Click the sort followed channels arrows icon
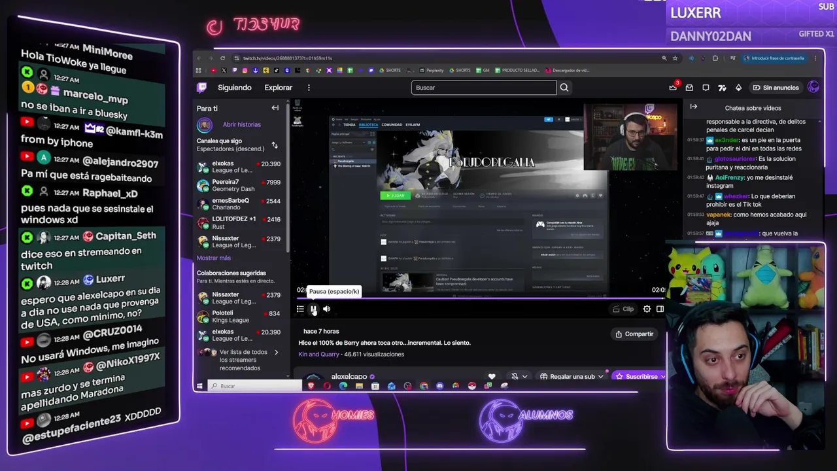Viewport: 837px width, 471px height. point(275,145)
